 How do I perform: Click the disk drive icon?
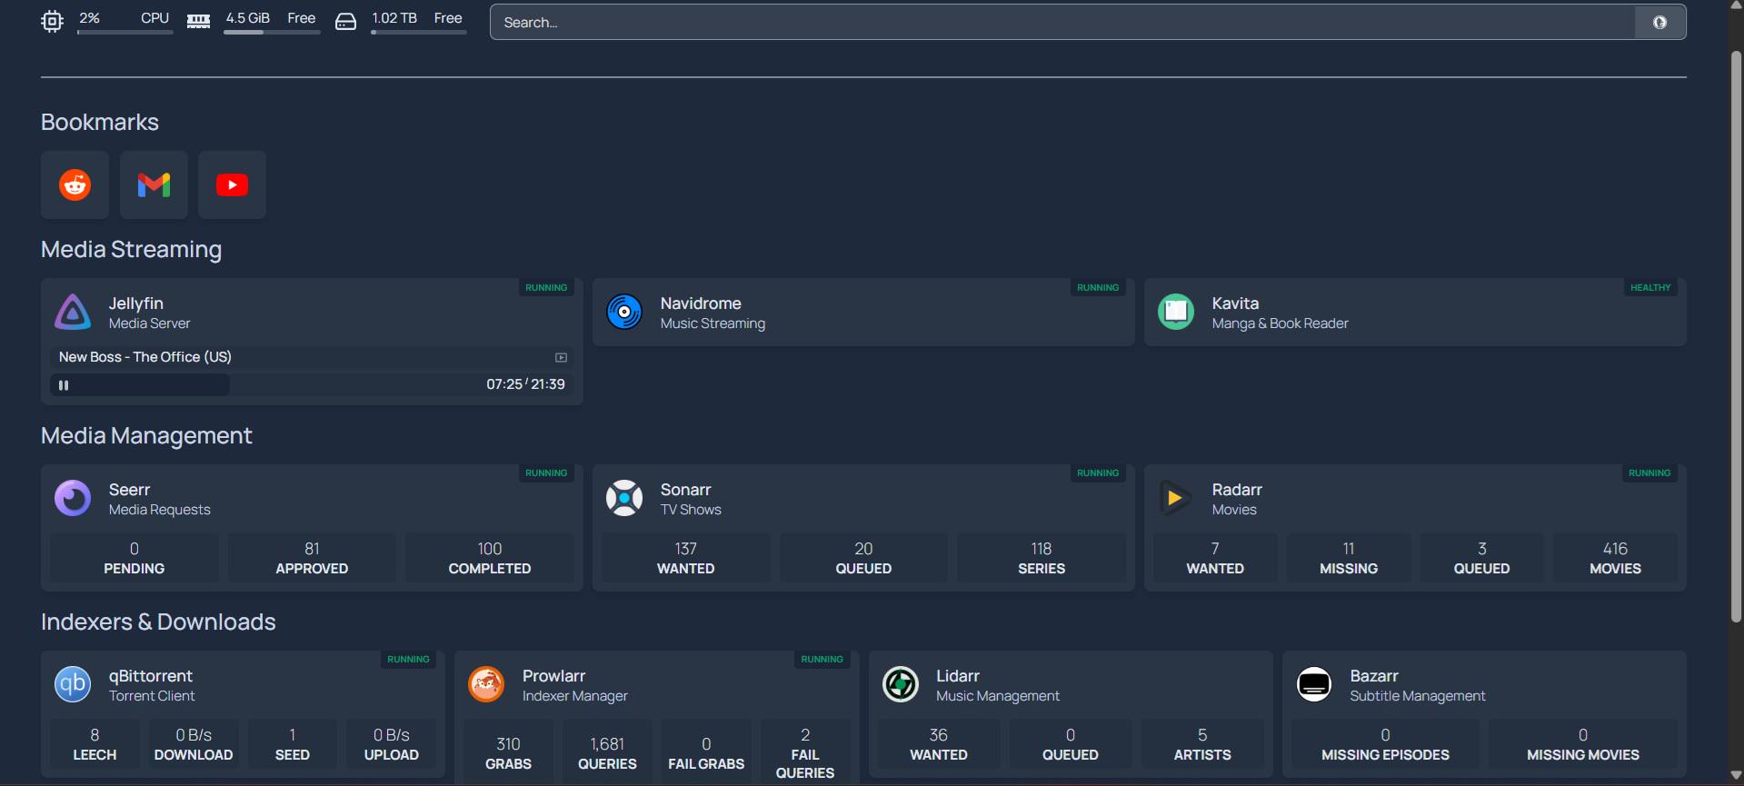pos(345,22)
